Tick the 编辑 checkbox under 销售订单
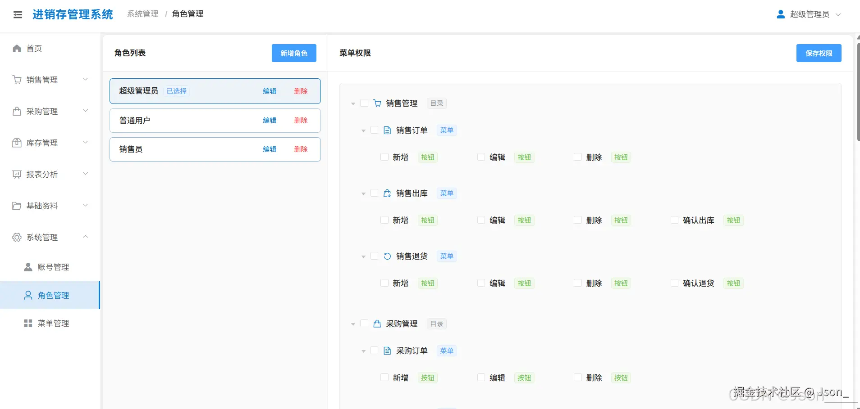Viewport: 860px width, 409px height. (481, 157)
